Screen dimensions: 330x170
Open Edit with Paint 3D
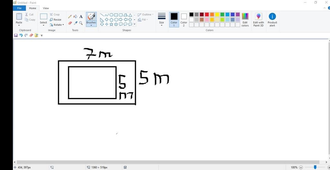tap(258, 20)
